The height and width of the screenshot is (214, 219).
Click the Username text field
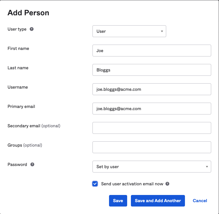click(152, 89)
